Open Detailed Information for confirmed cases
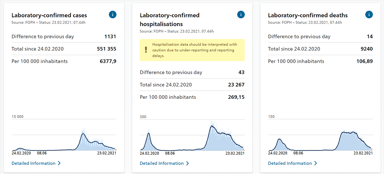 (33, 164)
